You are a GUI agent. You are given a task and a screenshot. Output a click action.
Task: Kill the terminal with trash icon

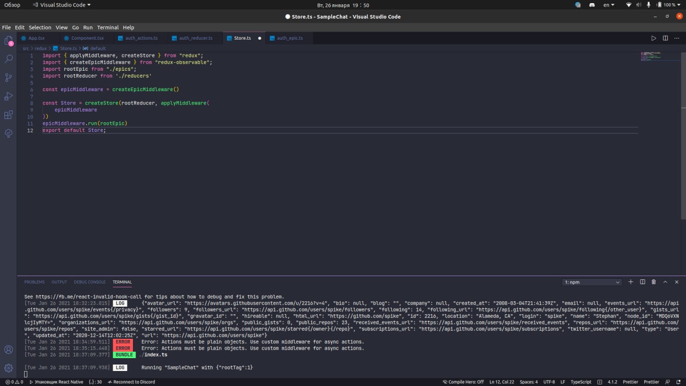tap(653, 282)
